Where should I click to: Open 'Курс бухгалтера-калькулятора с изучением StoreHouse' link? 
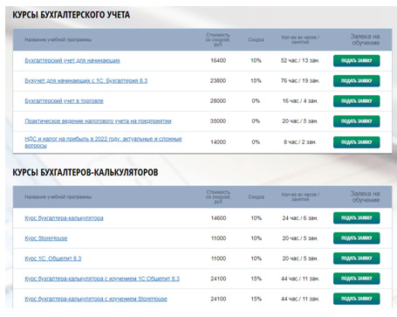tap(96, 299)
